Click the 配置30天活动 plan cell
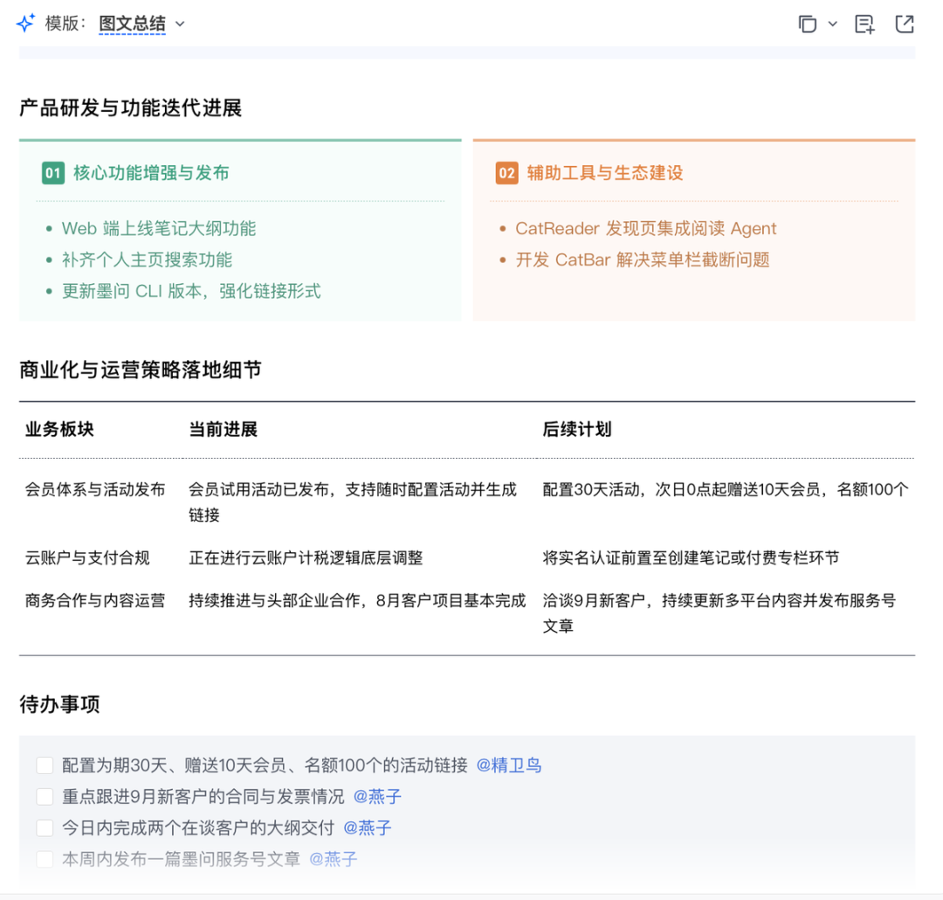 pyautogui.click(x=726, y=489)
